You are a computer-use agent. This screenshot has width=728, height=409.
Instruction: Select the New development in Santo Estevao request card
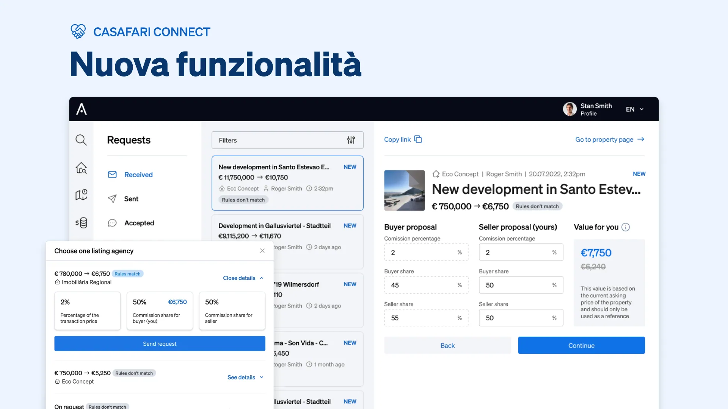click(287, 183)
